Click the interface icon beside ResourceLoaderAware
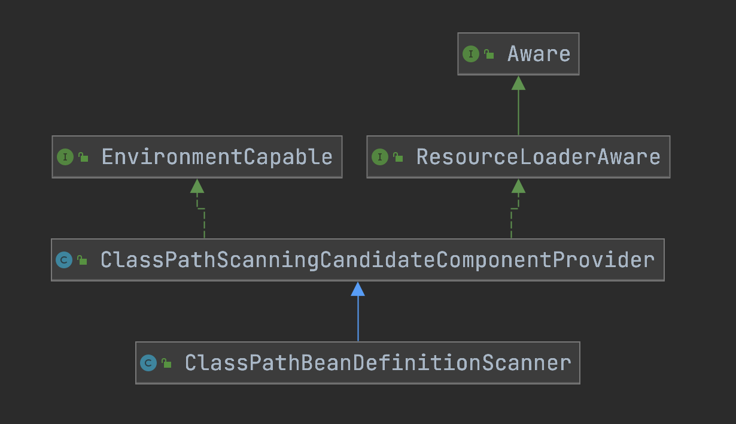736x424 pixels. (379, 157)
